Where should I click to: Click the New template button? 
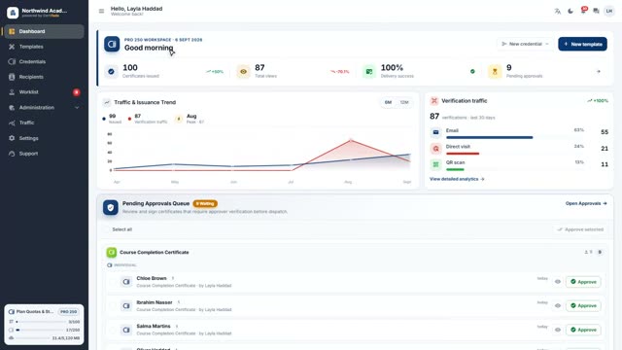582,44
